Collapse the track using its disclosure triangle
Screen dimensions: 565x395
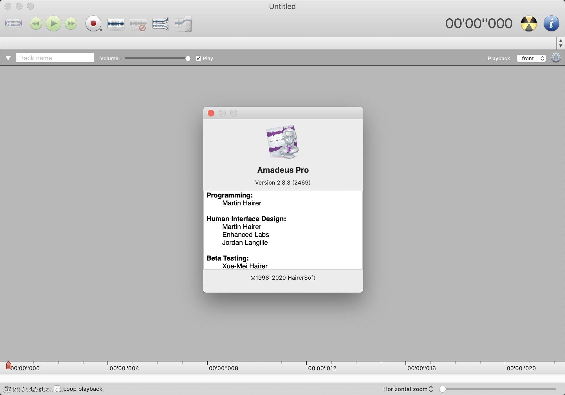[8, 58]
